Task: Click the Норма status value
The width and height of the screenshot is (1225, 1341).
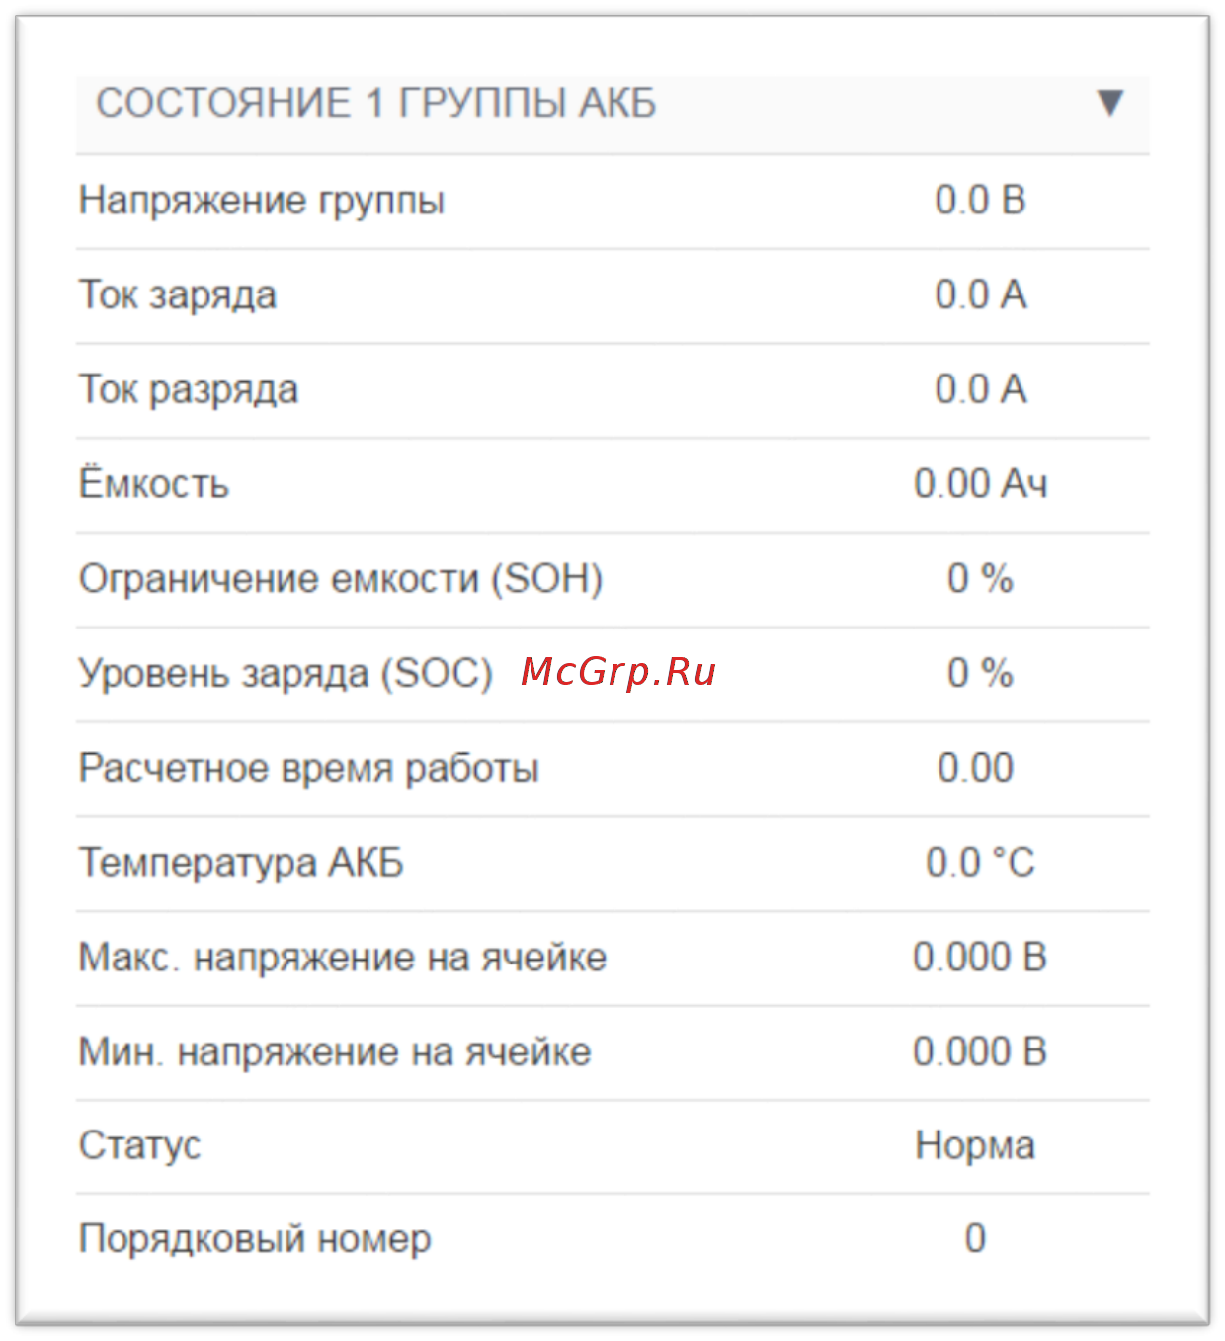Action: click(975, 1145)
